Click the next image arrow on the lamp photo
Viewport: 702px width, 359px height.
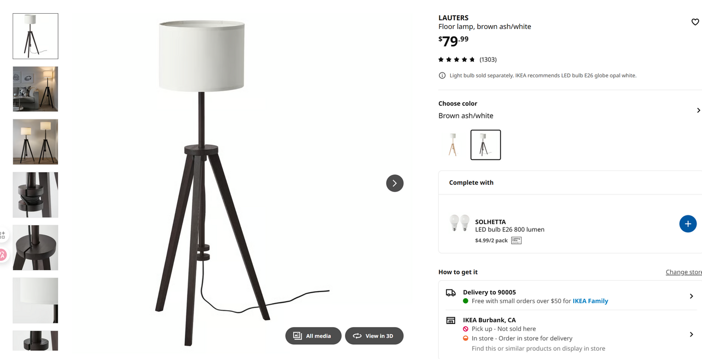tap(395, 183)
